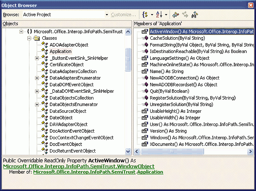
Task: Click the ActiveWindow property icon
Action: click(145, 31)
